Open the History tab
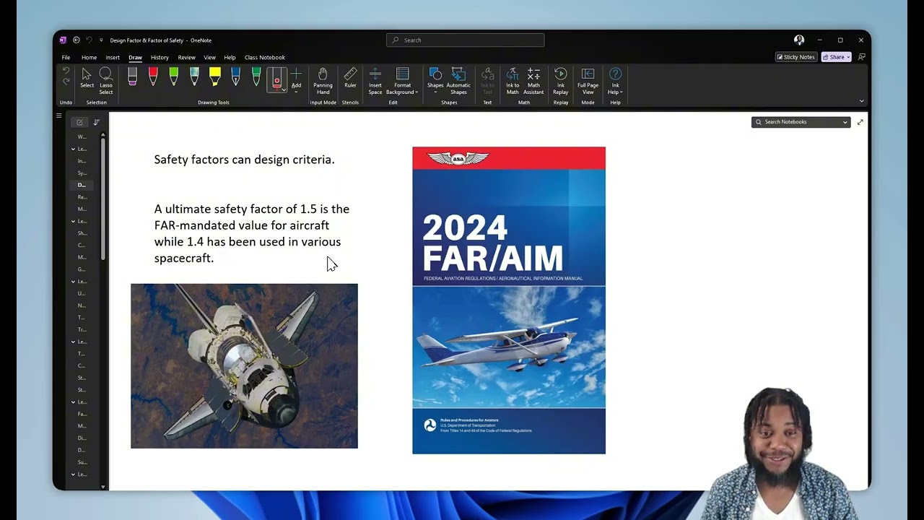 coord(160,57)
